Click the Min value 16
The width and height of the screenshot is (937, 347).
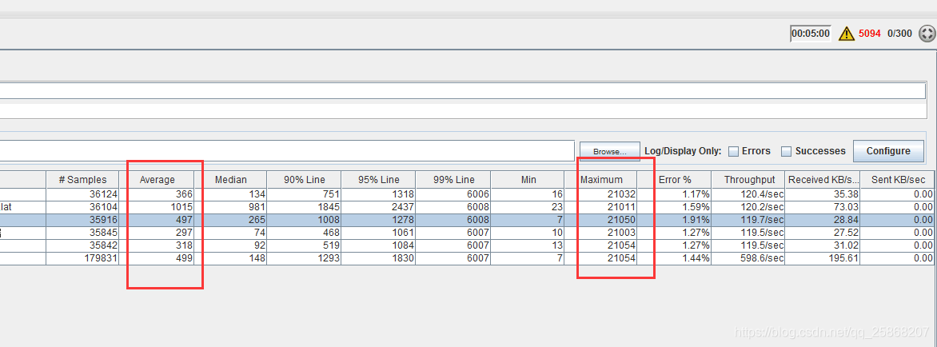click(x=528, y=194)
